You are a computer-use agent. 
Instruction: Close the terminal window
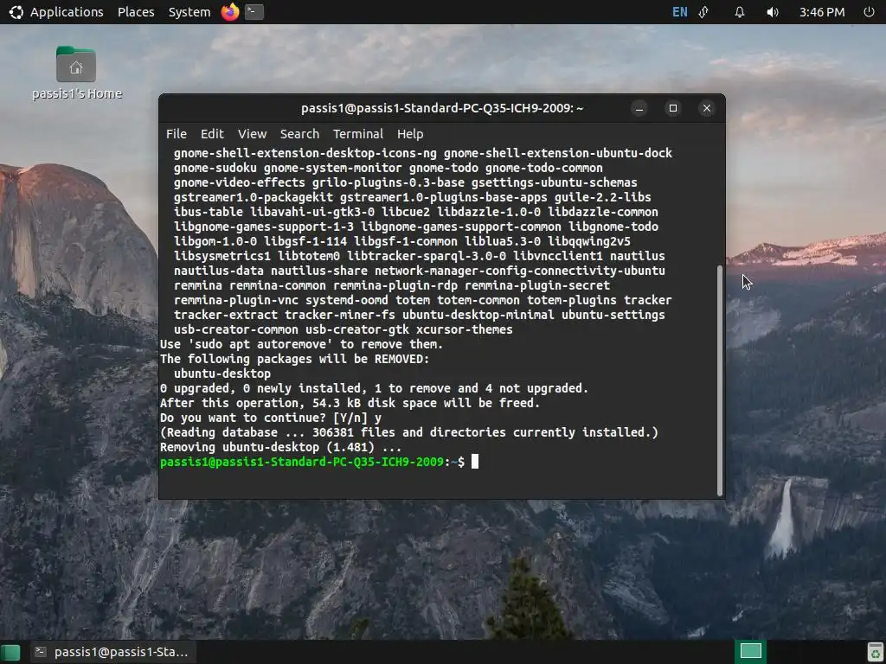coord(707,108)
